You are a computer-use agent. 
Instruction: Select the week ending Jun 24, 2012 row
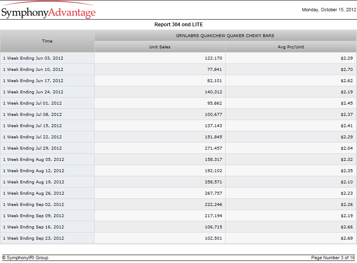pyautogui.click(x=178, y=92)
